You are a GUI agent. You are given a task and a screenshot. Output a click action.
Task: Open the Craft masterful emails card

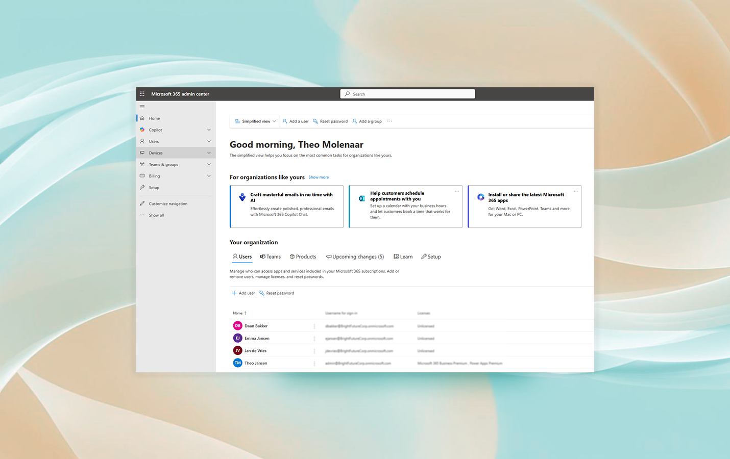tap(286, 207)
